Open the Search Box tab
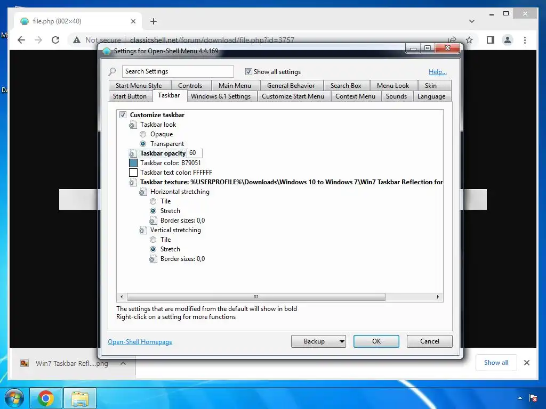This screenshot has height=409, width=546. [346, 86]
